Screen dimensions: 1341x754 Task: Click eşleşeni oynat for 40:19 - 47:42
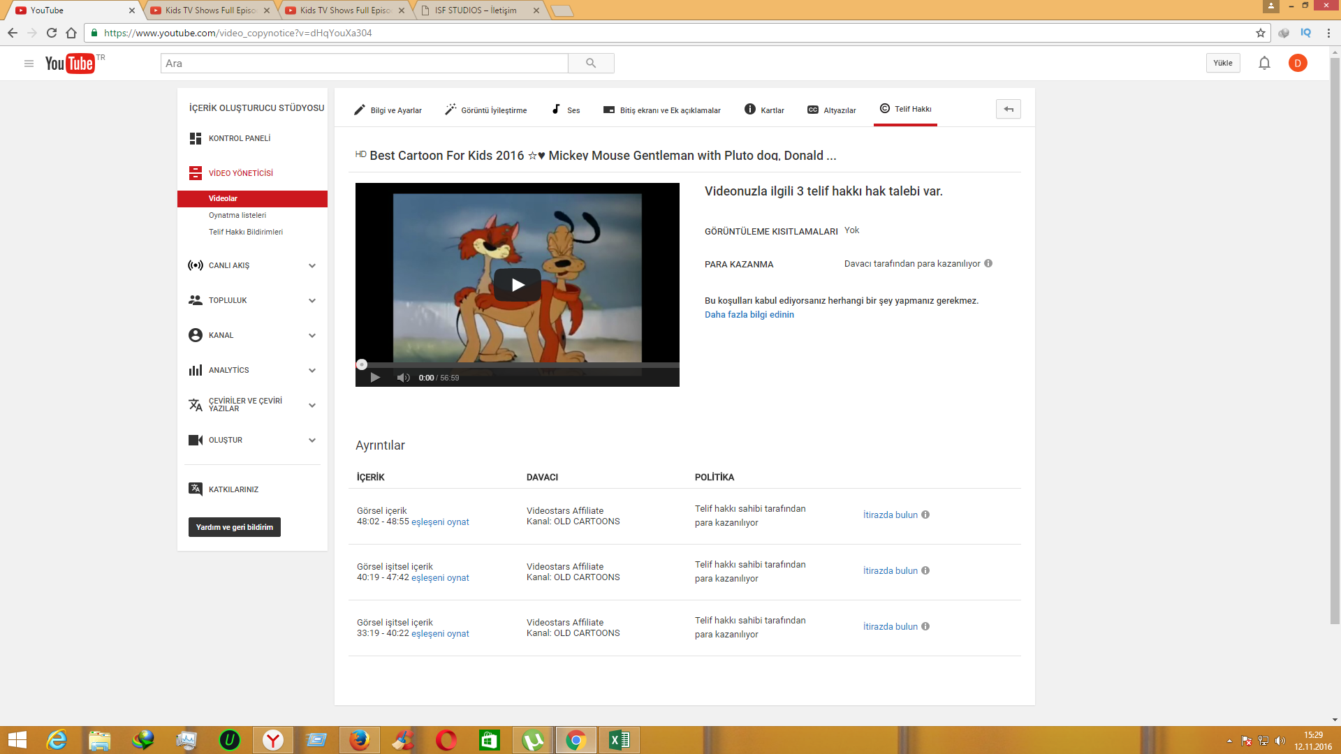440,578
